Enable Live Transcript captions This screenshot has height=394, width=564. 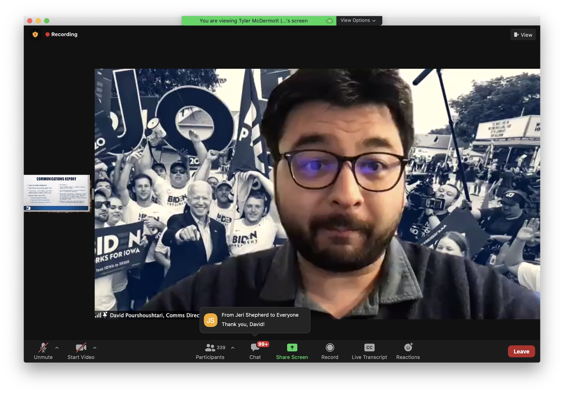tap(369, 351)
